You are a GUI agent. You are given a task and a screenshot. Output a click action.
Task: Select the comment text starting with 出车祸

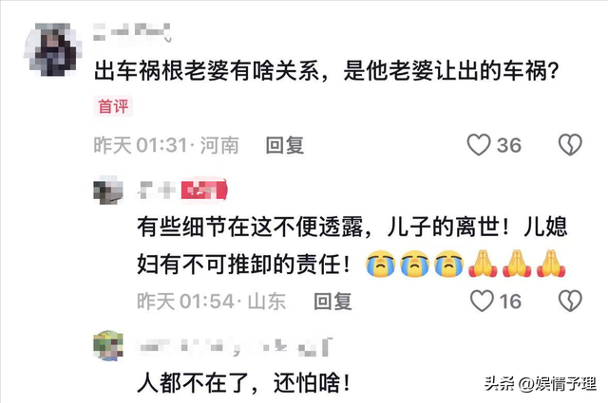tap(326, 70)
